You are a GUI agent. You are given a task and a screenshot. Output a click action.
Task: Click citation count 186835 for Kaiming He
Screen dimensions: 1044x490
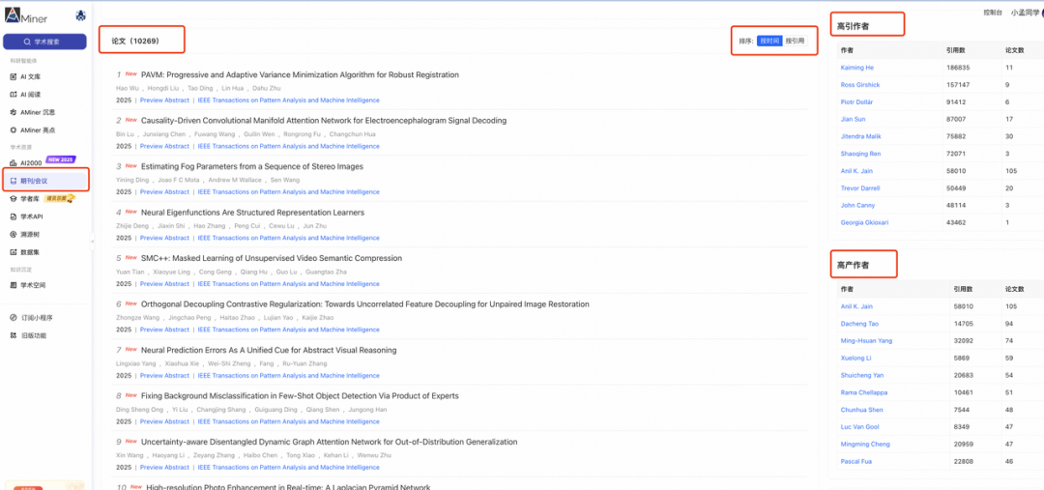pyautogui.click(x=957, y=68)
